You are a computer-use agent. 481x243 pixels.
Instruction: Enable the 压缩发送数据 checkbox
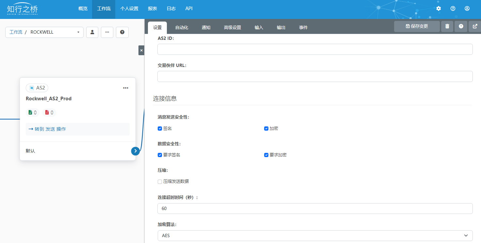(x=160, y=182)
